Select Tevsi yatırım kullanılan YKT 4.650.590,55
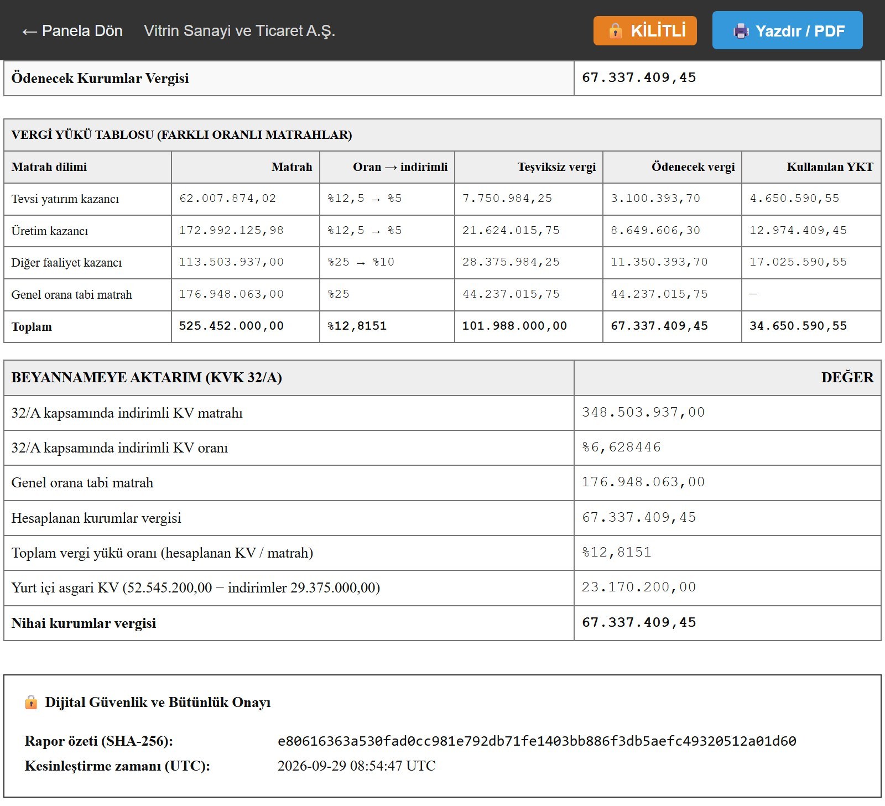This screenshot has width=885, height=806. (x=794, y=198)
